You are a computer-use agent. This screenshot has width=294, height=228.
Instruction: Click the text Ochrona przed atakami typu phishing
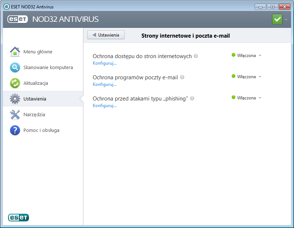pyautogui.click(x=140, y=99)
